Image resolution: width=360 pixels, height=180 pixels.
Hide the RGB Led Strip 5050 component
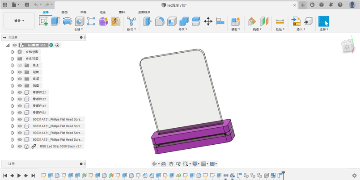tap(20, 147)
